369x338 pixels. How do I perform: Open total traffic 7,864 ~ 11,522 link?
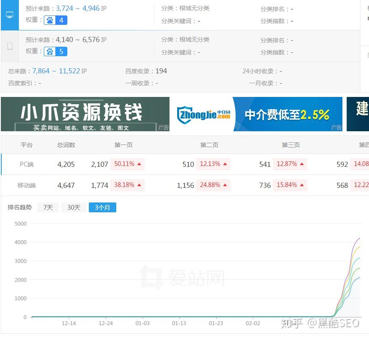(56, 71)
